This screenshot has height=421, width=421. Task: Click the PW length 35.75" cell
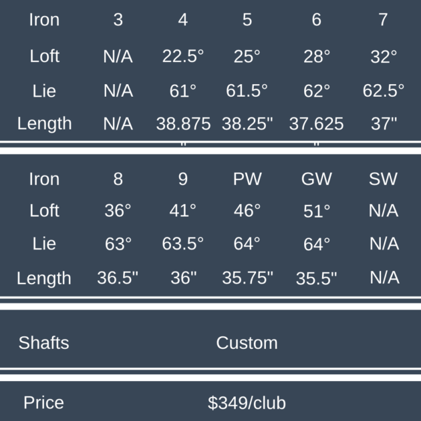pyautogui.click(x=247, y=278)
